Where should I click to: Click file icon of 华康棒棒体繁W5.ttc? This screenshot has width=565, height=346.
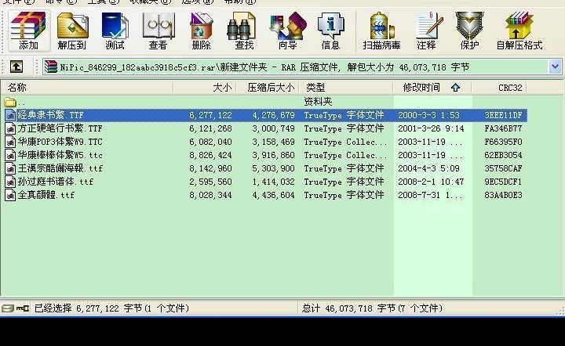tap(10, 155)
